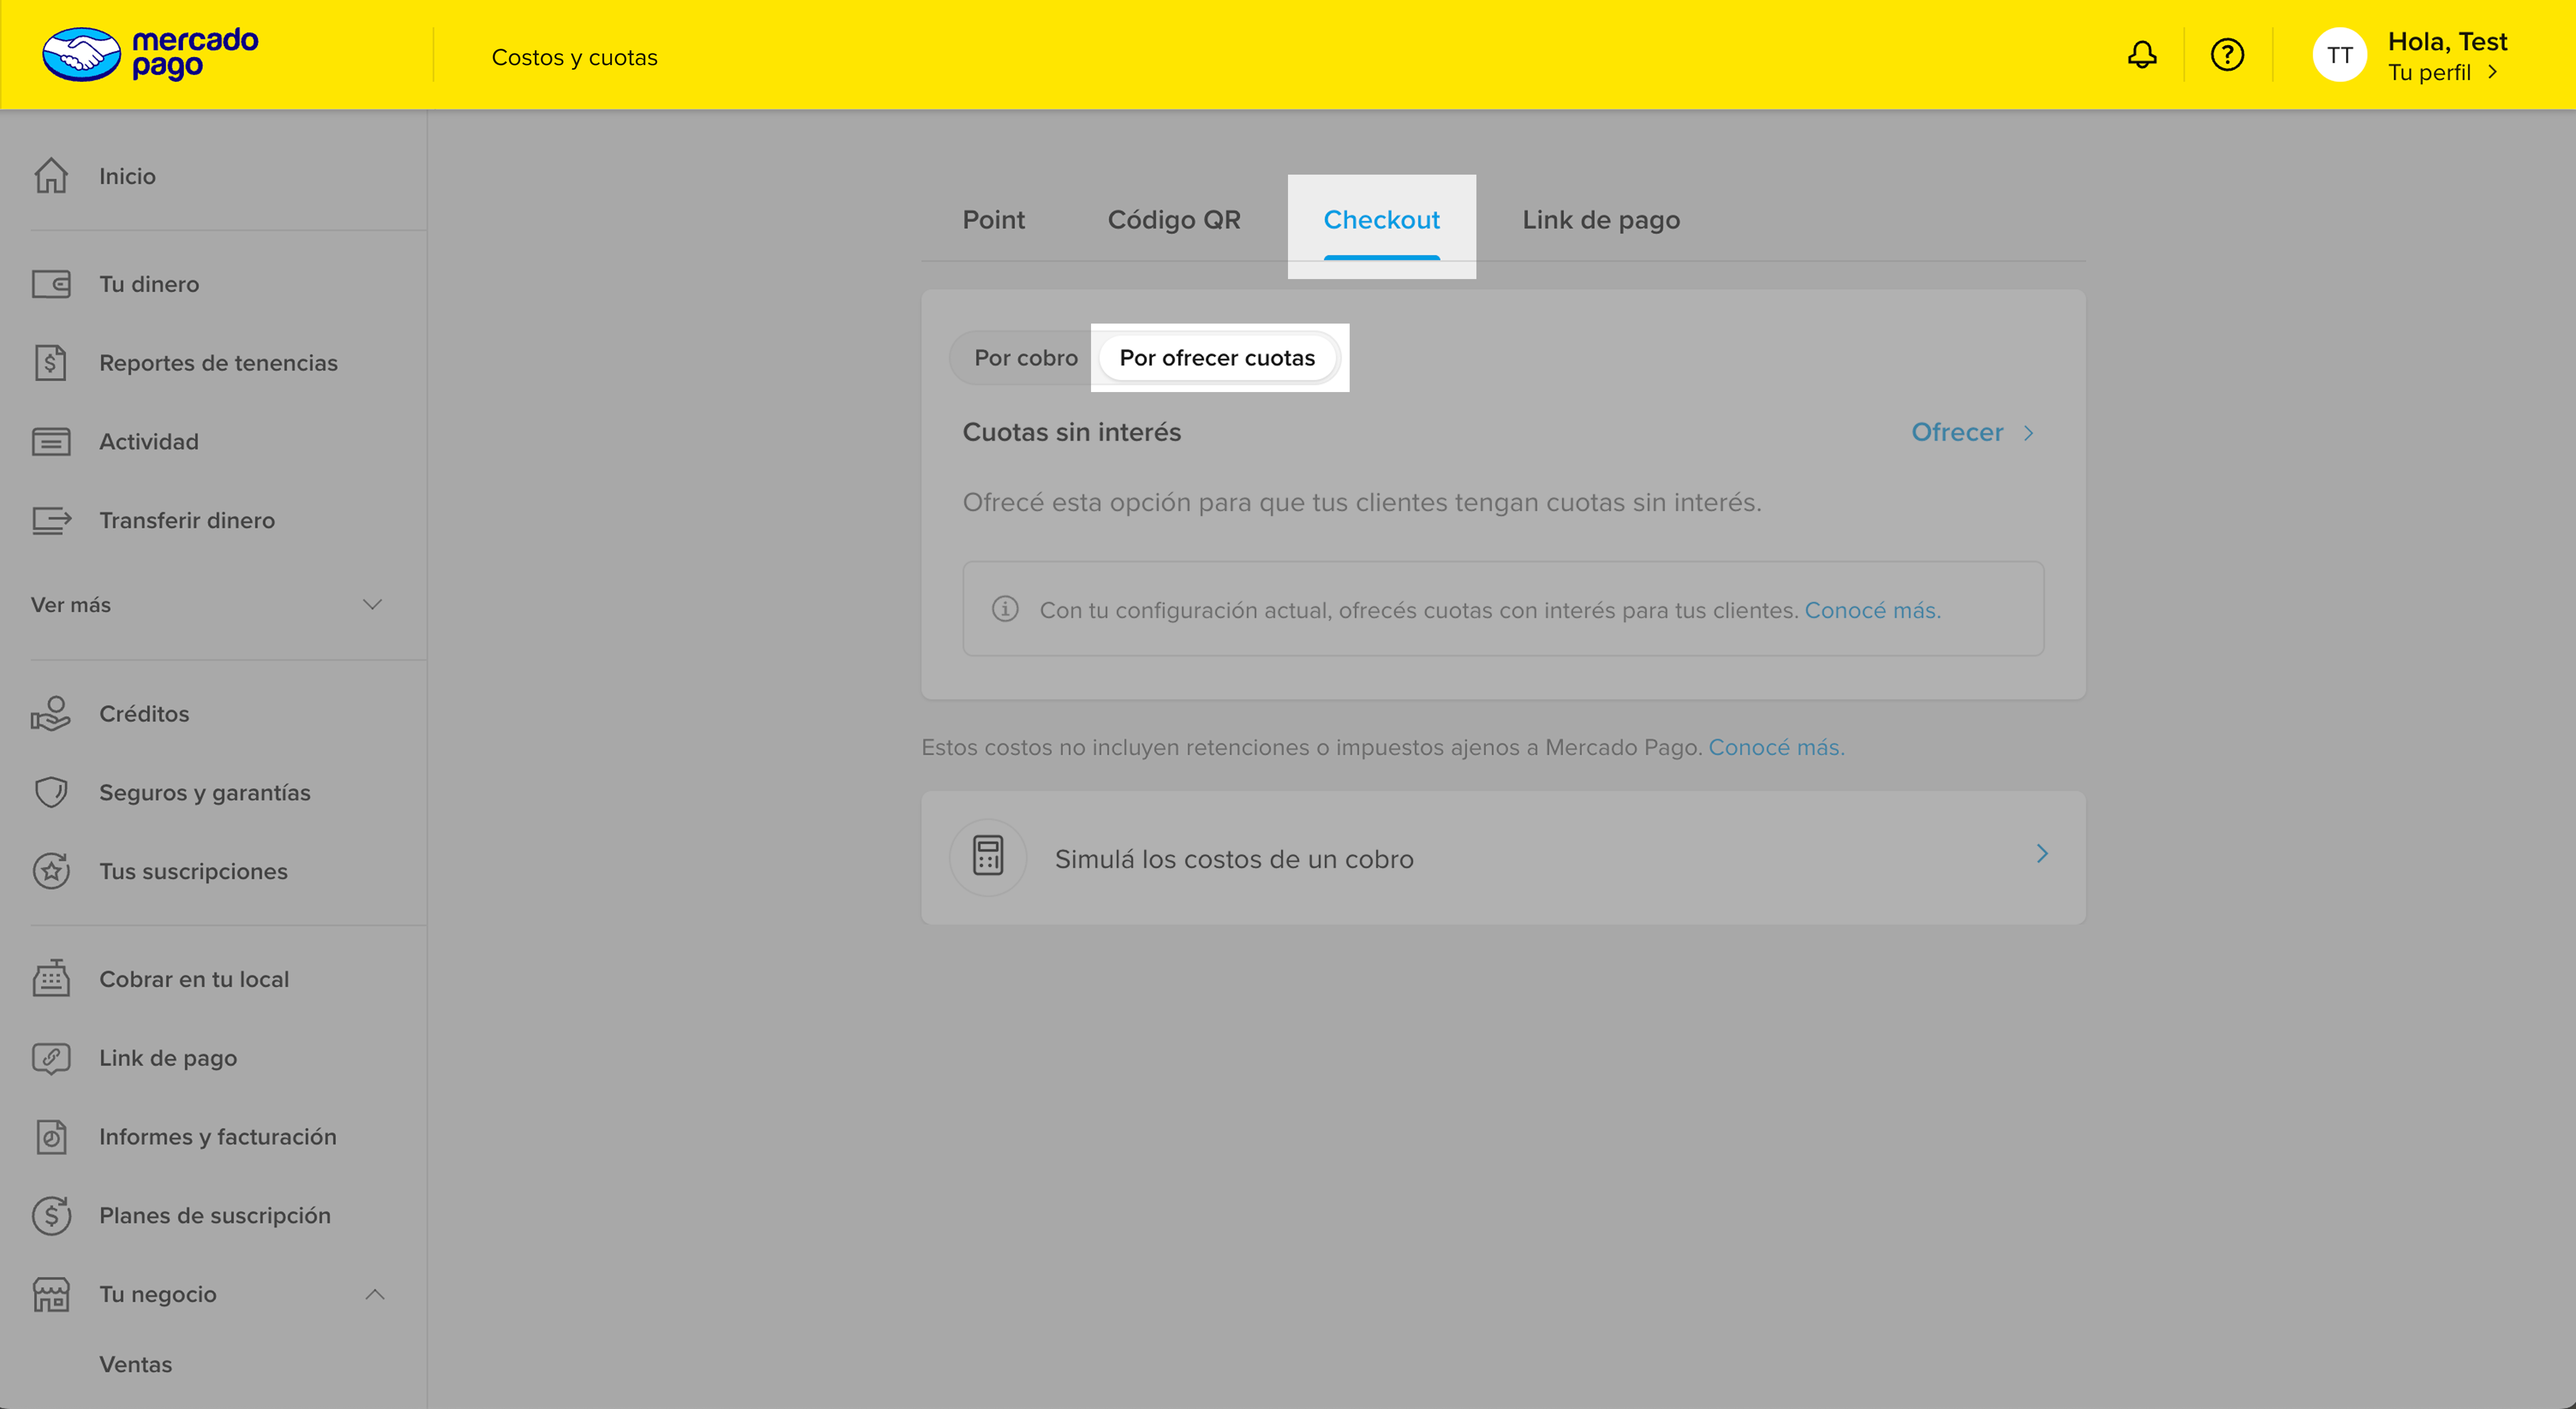Click the Seguros y garantías shield icon

pyautogui.click(x=51, y=792)
